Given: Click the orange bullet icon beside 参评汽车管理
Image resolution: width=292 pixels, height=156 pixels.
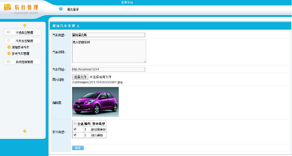Looking at the screenshot, I should pos(9,54).
